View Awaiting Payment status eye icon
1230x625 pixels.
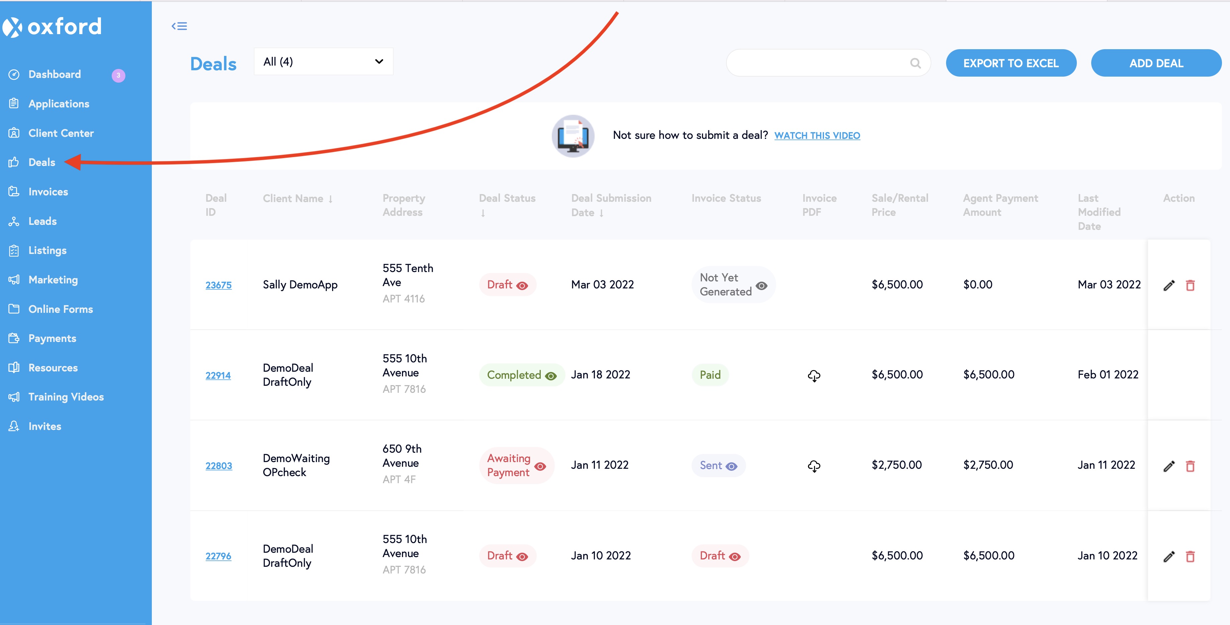[540, 466]
